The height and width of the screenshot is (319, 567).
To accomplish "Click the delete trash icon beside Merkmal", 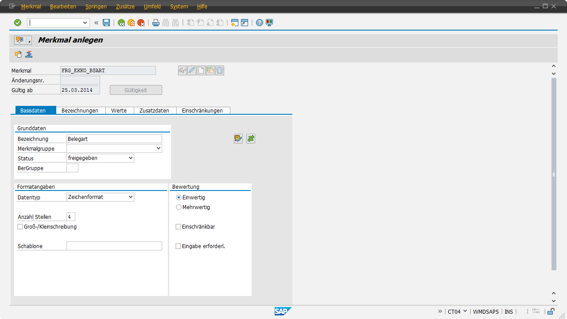I will tap(220, 70).
